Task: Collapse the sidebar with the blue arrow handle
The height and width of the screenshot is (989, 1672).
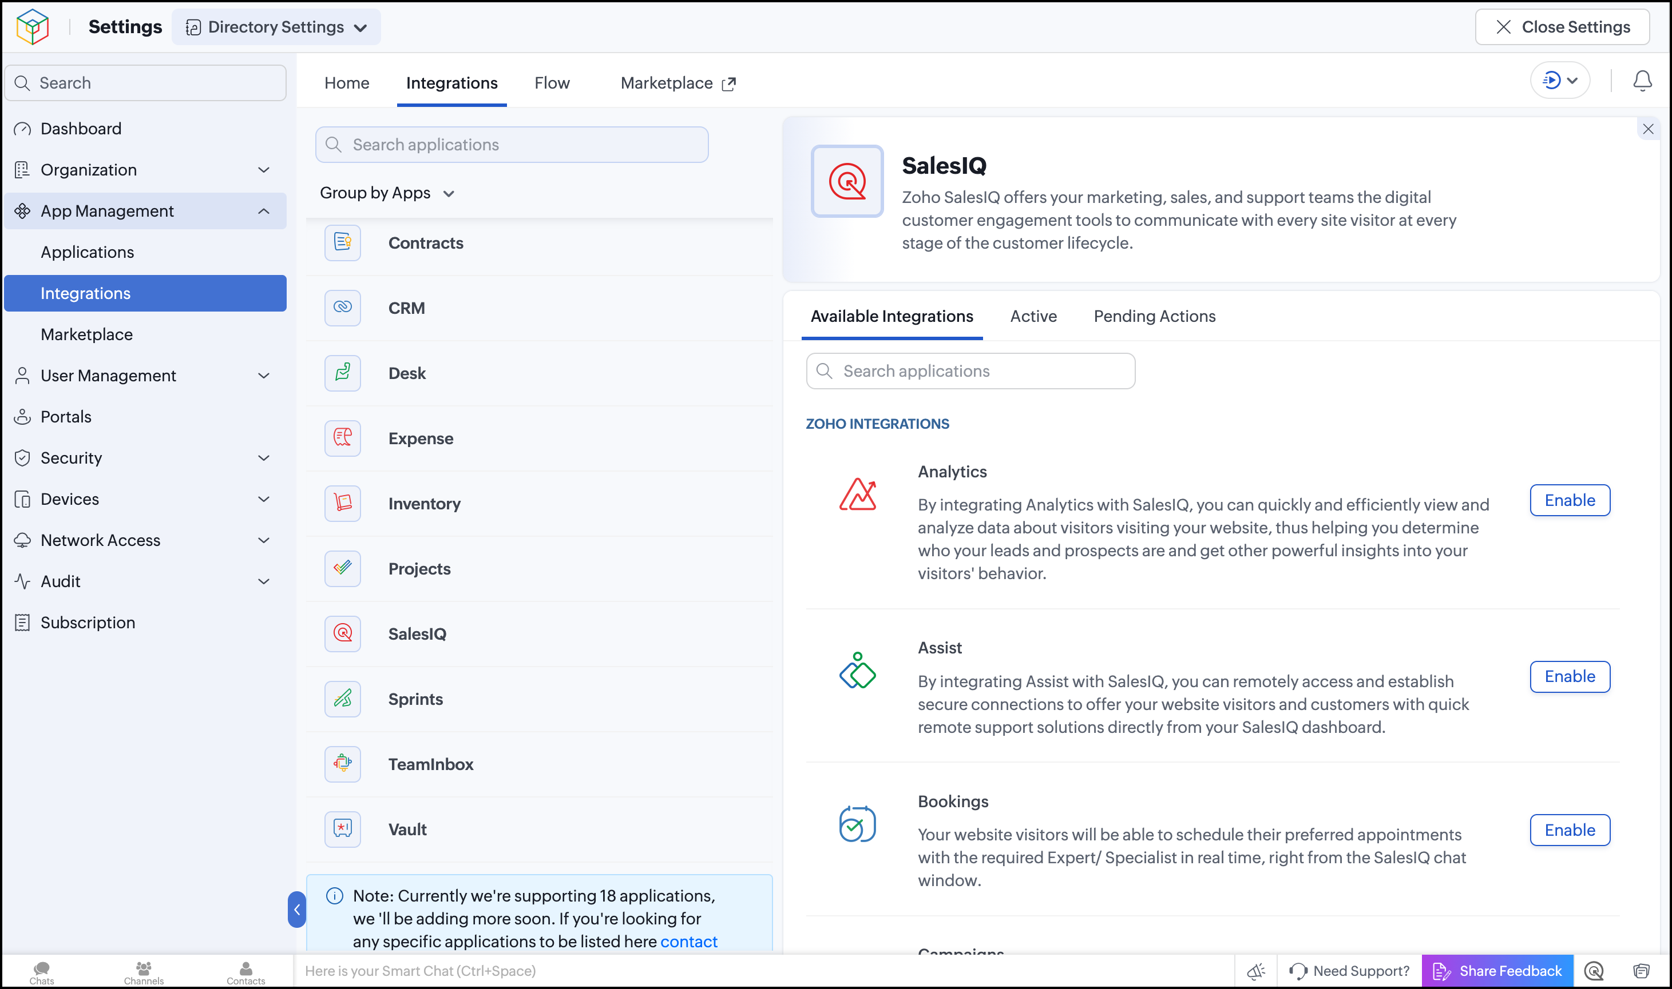Action: tap(297, 909)
